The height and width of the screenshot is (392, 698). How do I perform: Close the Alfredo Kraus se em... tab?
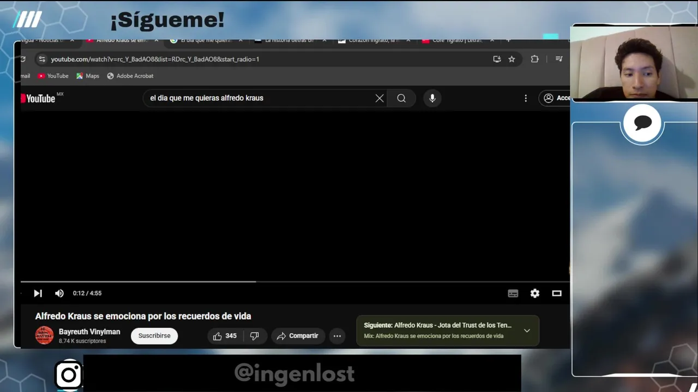click(157, 40)
